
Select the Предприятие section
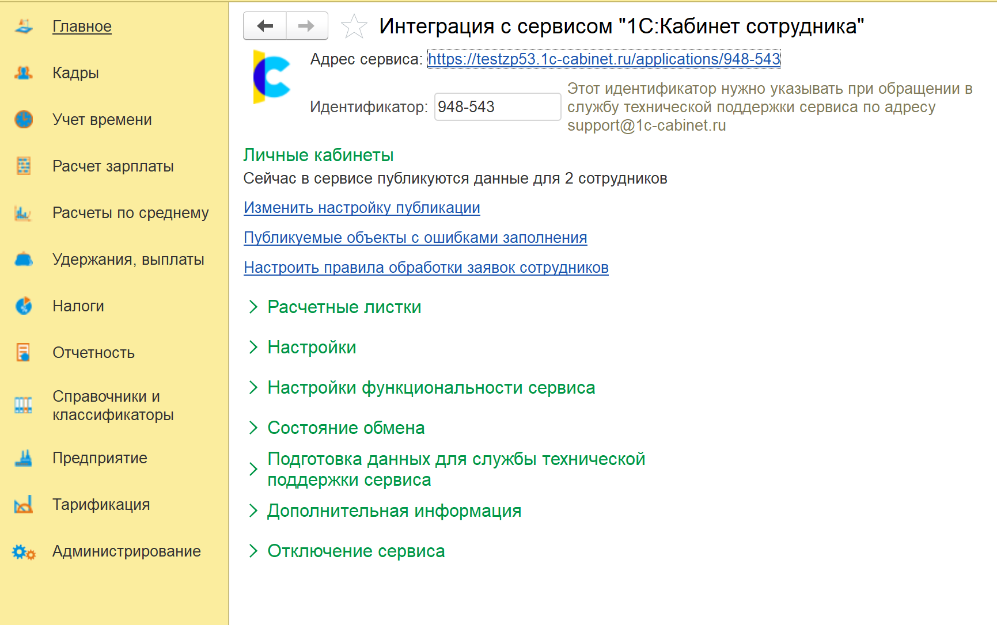pos(100,458)
